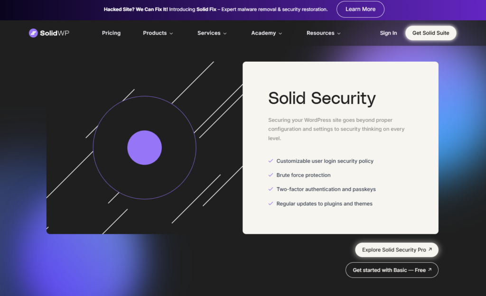486x296 pixels.
Task: Click the SolidWP logo icon
Action: coord(33,33)
